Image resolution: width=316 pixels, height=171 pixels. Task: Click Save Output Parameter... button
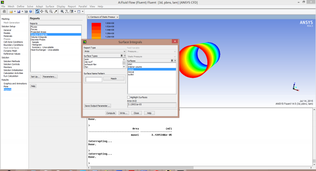coord(97,106)
